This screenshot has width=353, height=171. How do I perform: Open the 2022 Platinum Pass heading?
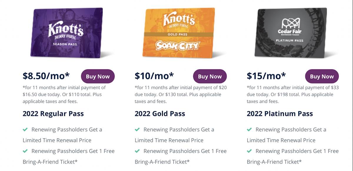[280, 114]
